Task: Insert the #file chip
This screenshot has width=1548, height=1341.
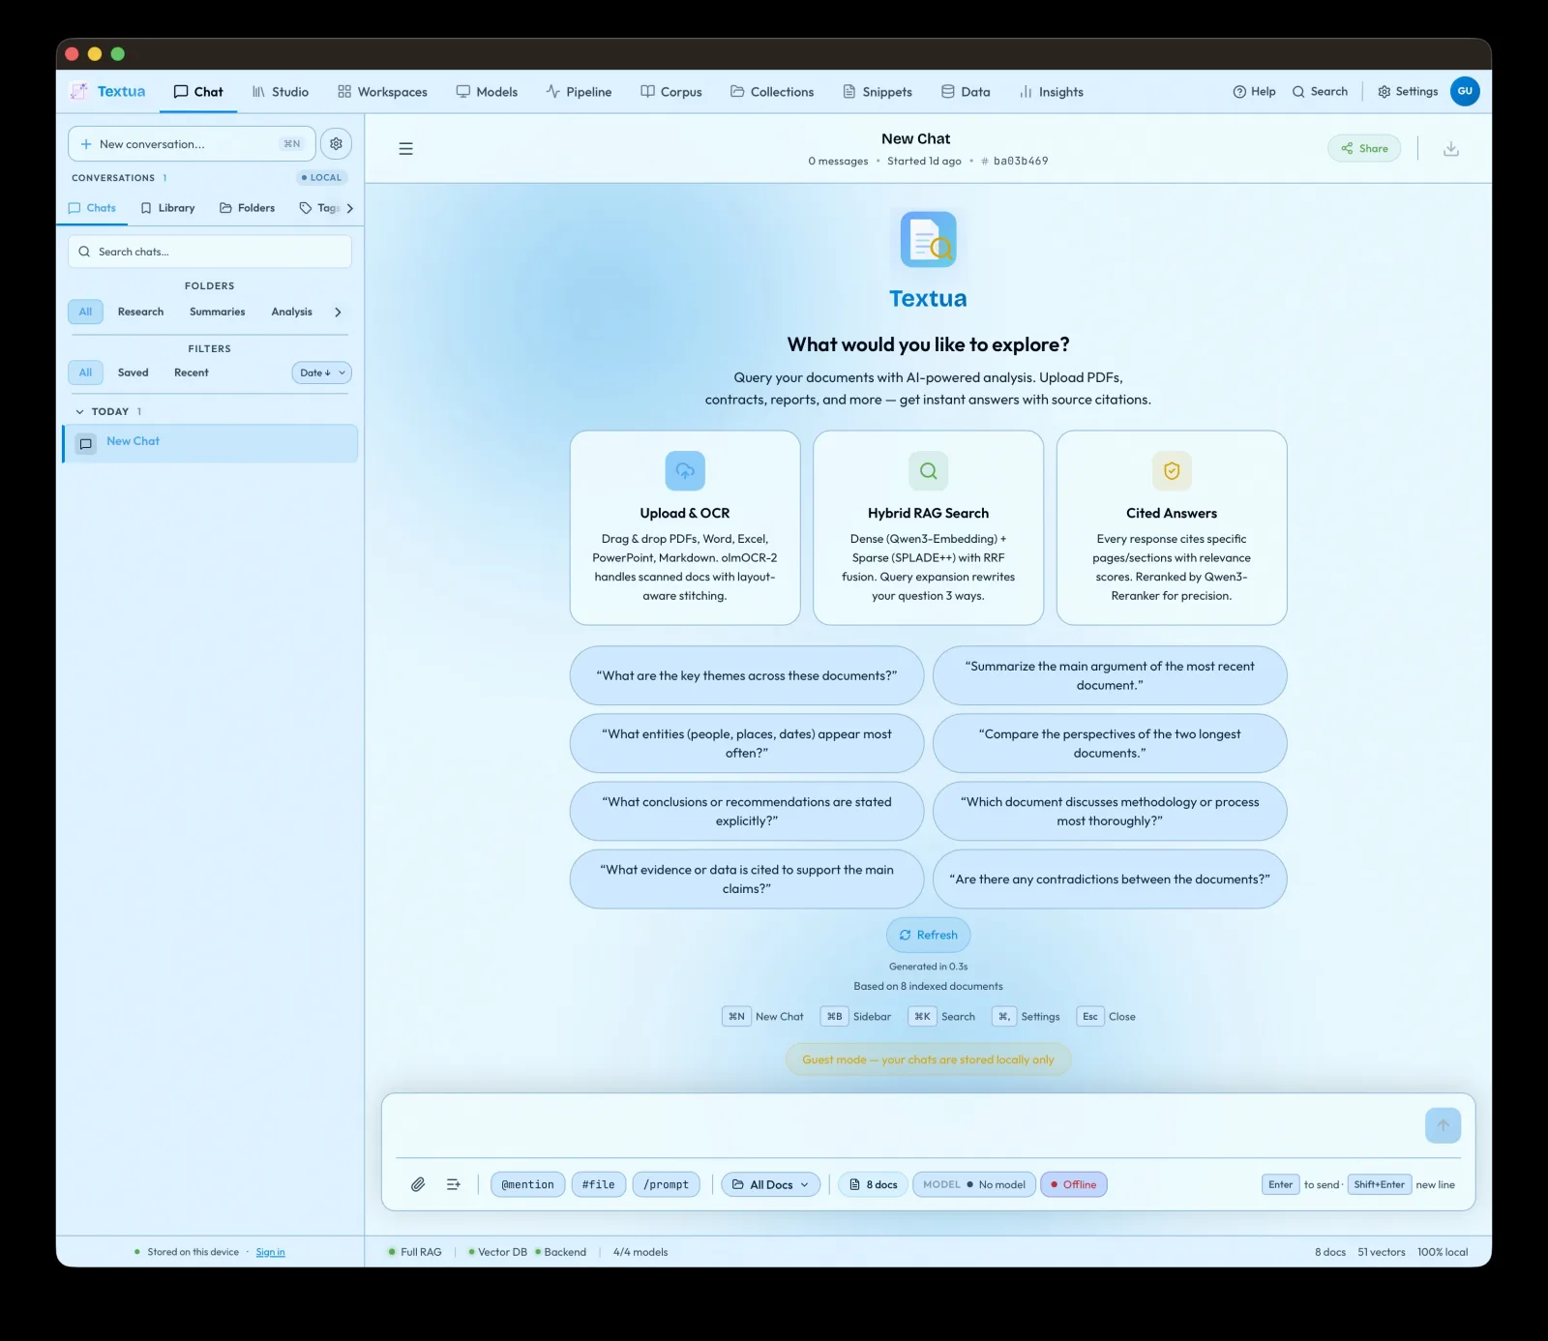Action: tap(598, 1184)
